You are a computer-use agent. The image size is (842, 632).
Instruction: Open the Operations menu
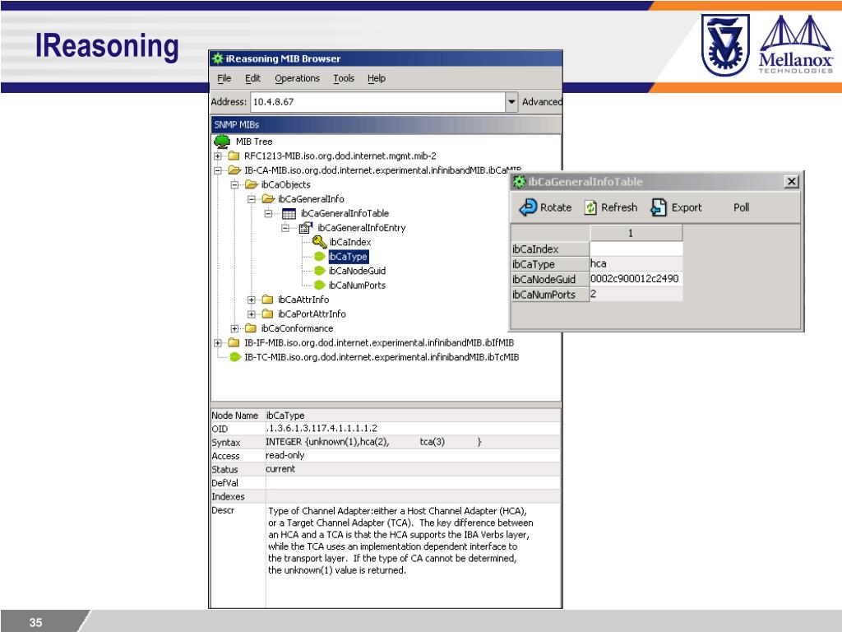297,78
